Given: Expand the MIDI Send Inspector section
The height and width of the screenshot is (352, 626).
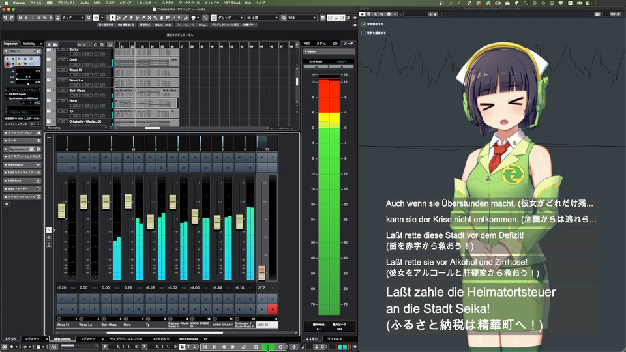Looking at the screenshot, I should (22, 181).
